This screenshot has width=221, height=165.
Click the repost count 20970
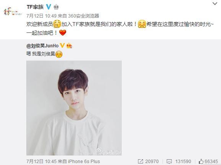[152, 161]
